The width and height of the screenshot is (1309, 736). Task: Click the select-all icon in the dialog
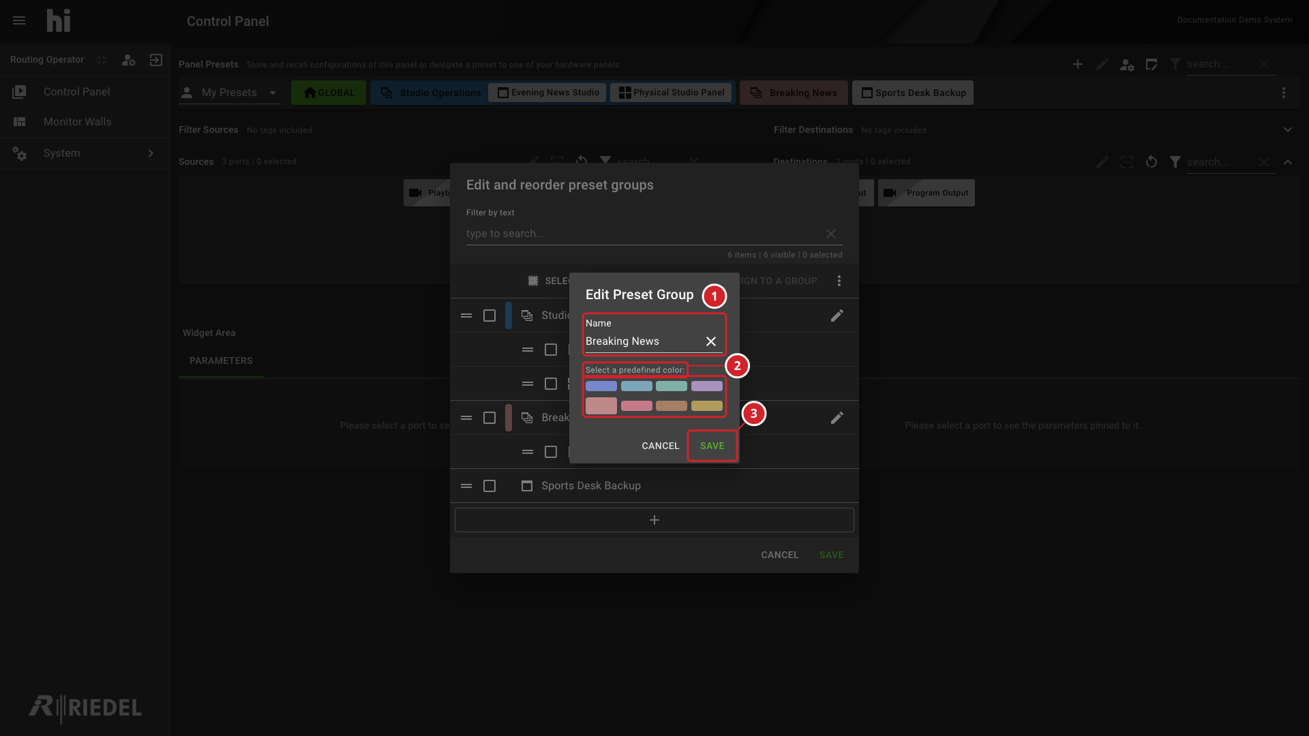pyautogui.click(x=533, y=281)
